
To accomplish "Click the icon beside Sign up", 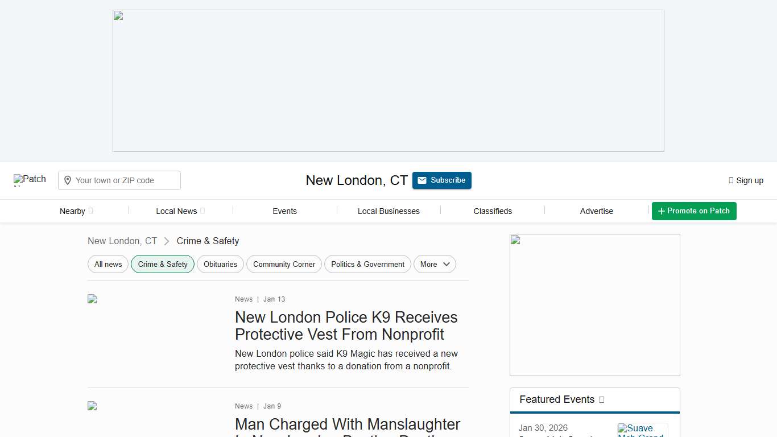I will (731, 180).
